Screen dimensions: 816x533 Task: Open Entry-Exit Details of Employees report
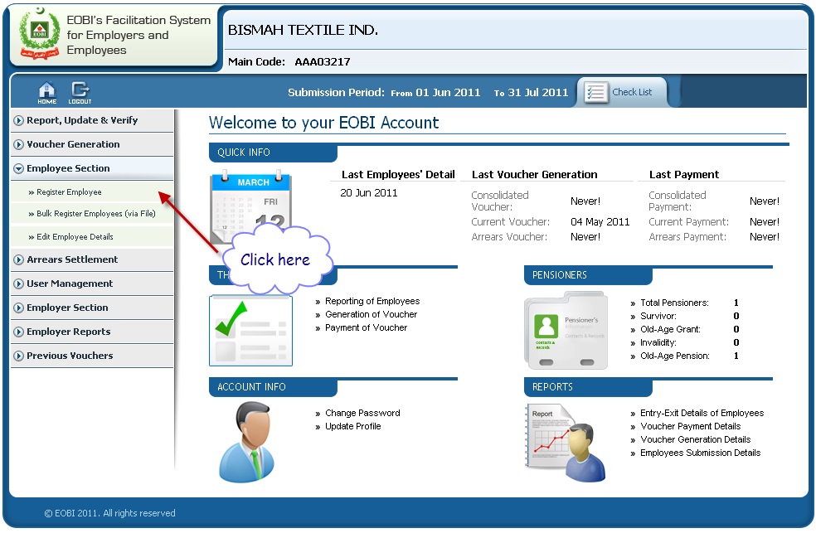(702, 413)
